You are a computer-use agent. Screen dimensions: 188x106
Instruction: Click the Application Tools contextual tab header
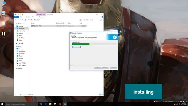(x=41, y=14)
